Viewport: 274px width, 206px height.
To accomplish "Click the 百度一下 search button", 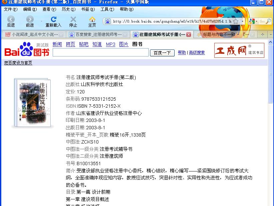I will [x=162, y=53].
